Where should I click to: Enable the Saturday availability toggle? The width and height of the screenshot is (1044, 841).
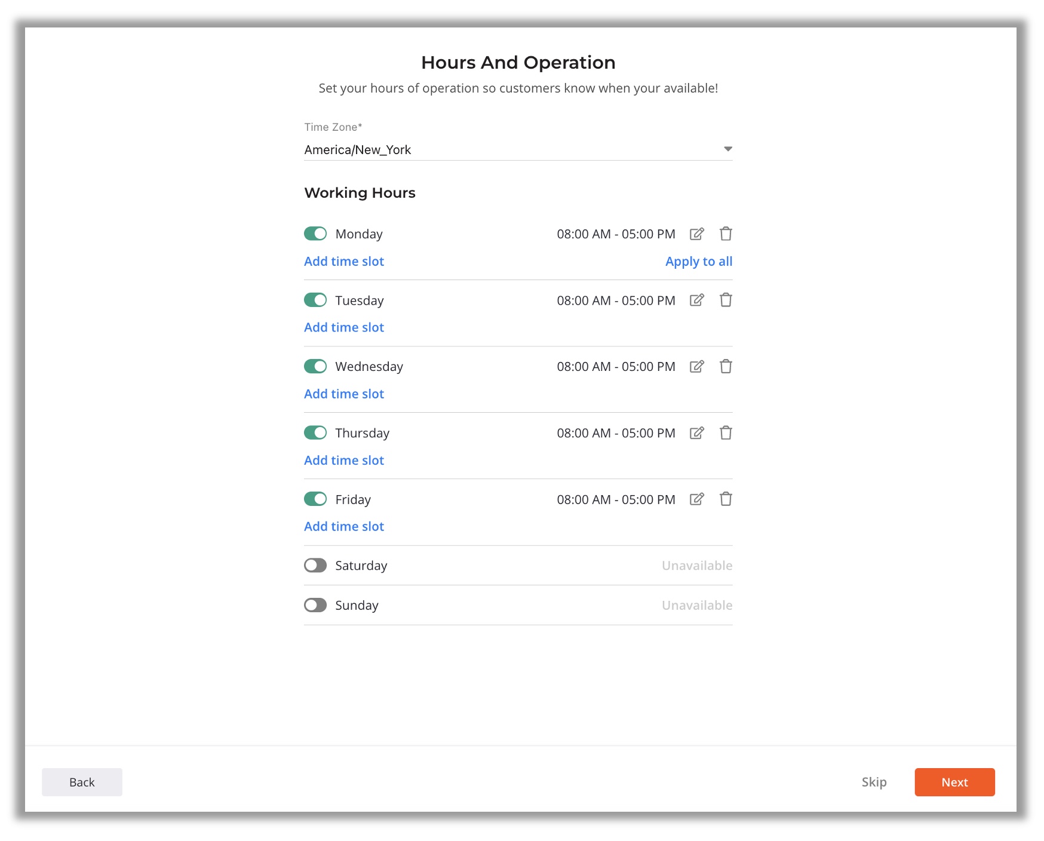tap(315, 565)
